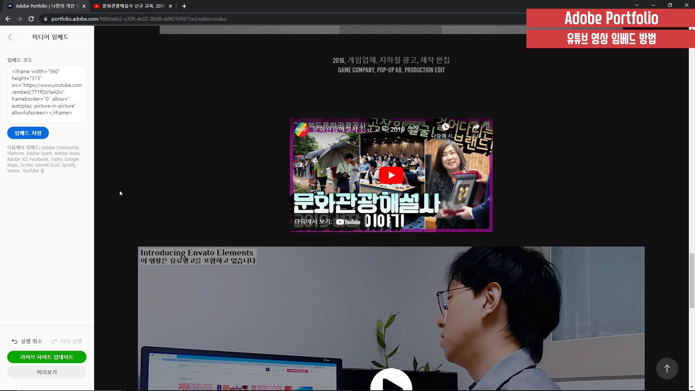Click 실행 취소 undo

point(27,341)
